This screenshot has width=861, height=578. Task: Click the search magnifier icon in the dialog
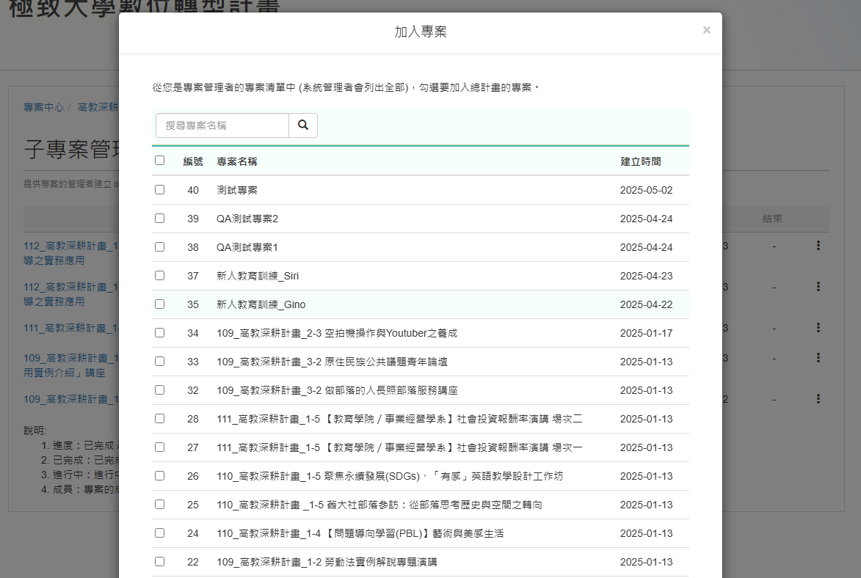click(302, 125)
